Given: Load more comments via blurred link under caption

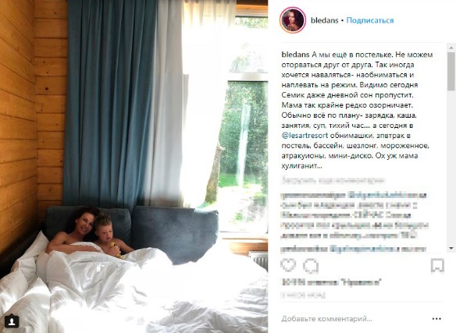Looking at the screenshot, I should (333, 180).
